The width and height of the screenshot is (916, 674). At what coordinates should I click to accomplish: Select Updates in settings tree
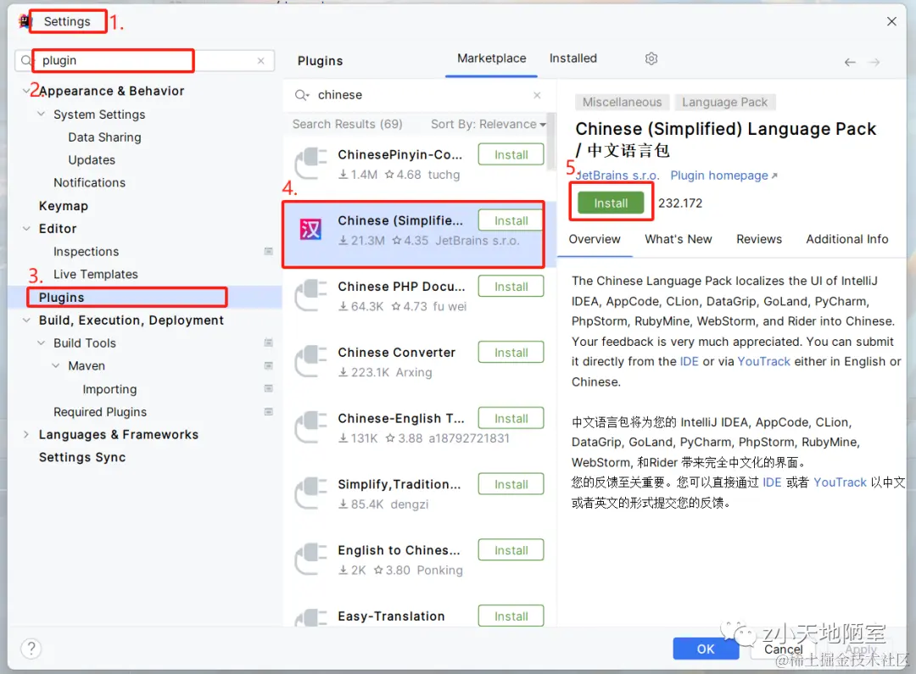tap(92, 160)
